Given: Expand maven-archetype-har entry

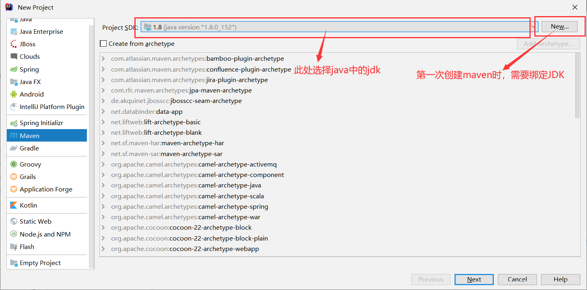Looking at the screenshot, I should [103, 143].
